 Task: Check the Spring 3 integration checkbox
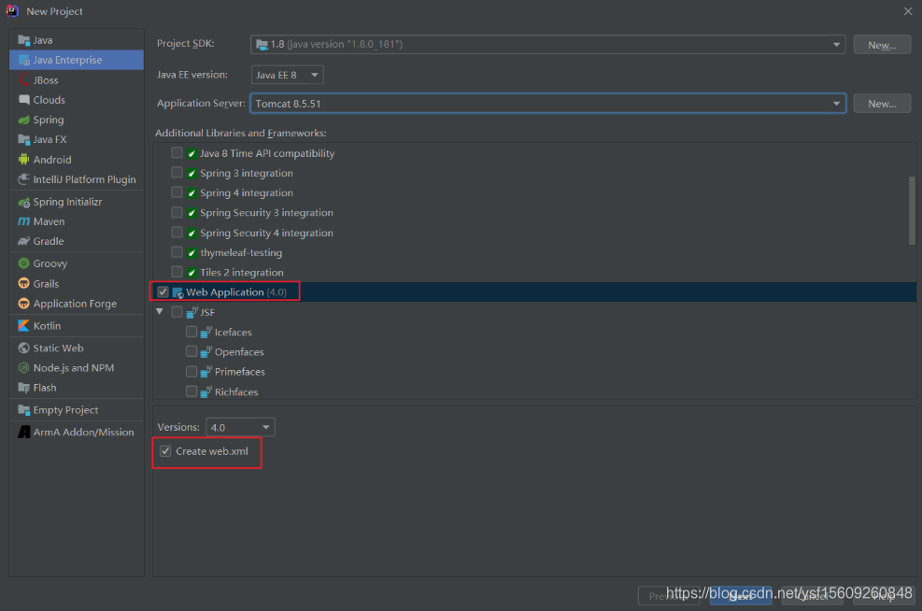[x=177, y=173]
